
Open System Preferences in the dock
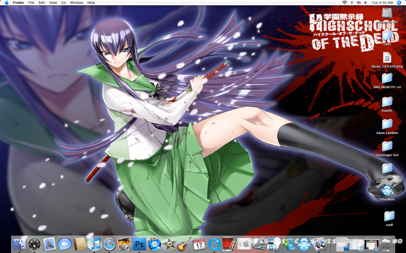pos(244,244)
